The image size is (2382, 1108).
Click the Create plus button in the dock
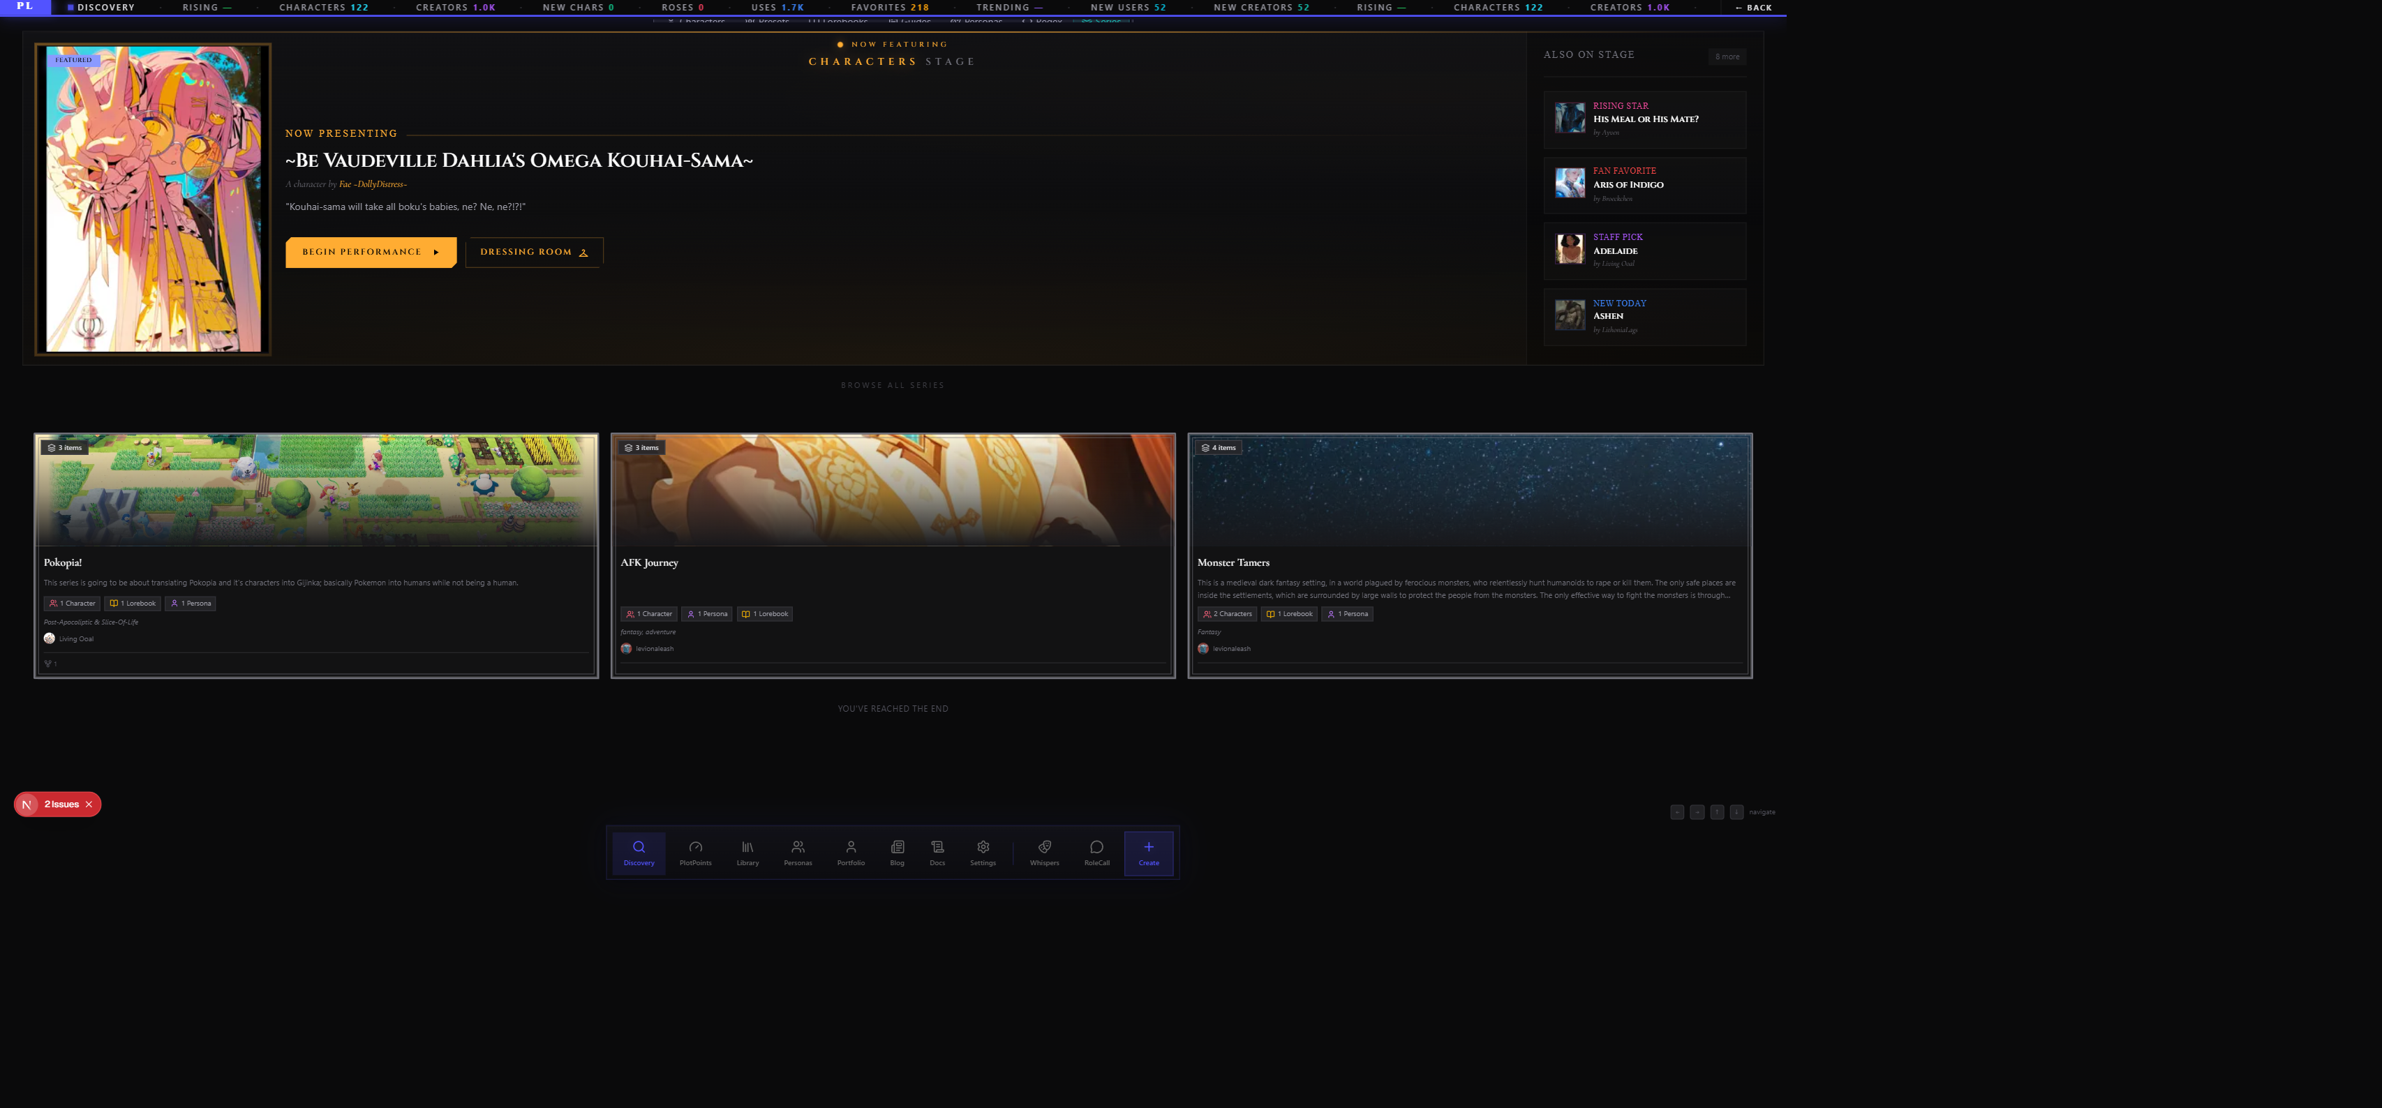coord(1149,853)
